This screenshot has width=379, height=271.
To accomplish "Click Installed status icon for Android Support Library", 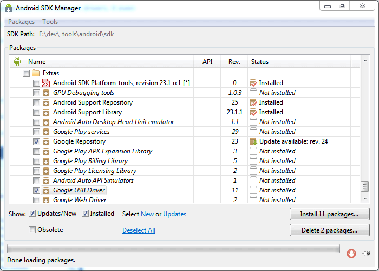I will [x=253, y=112].
